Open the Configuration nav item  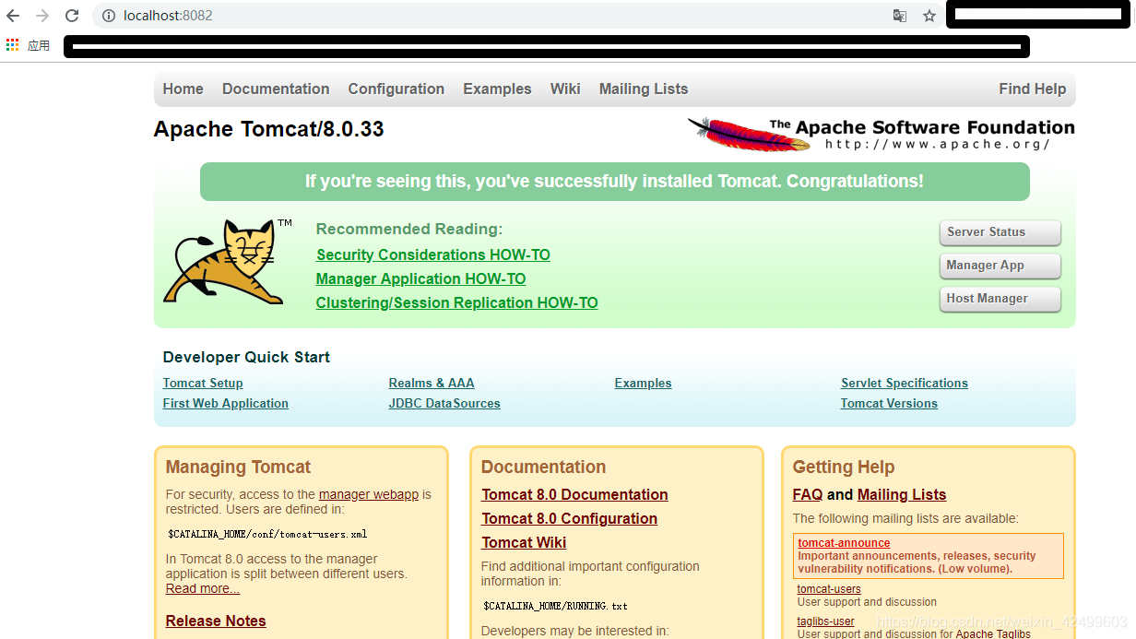396,89
